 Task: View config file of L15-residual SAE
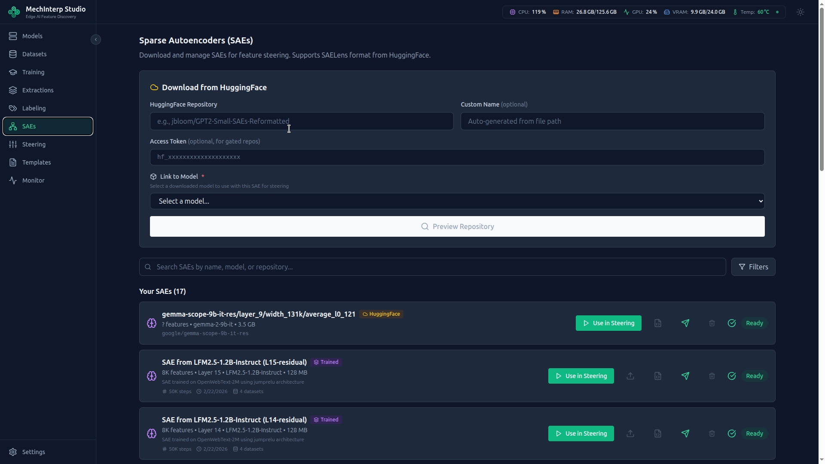point(658,376)
